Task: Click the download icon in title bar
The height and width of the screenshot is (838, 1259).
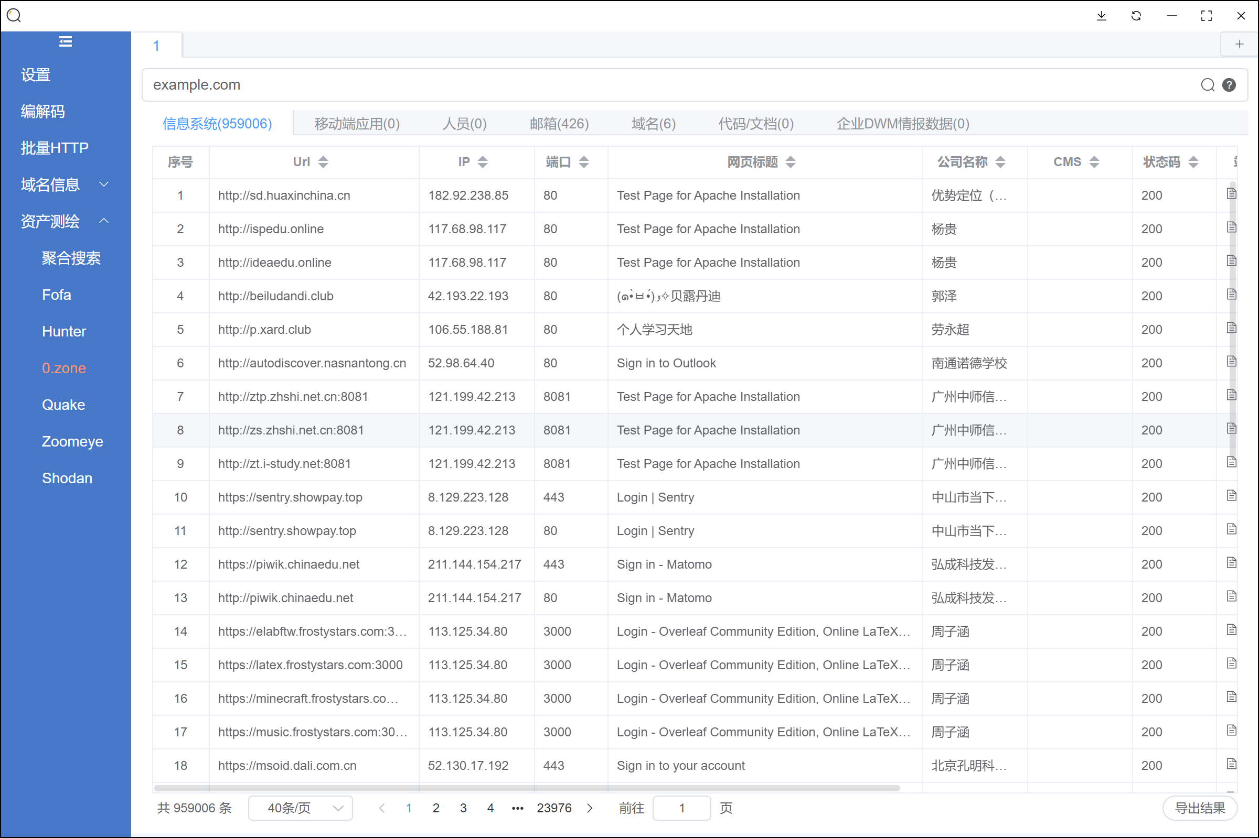Action: (1101, 16)
